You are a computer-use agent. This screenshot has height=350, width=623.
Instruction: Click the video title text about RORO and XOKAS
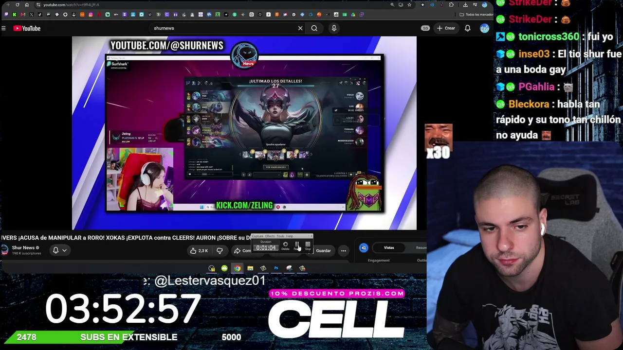126,238
